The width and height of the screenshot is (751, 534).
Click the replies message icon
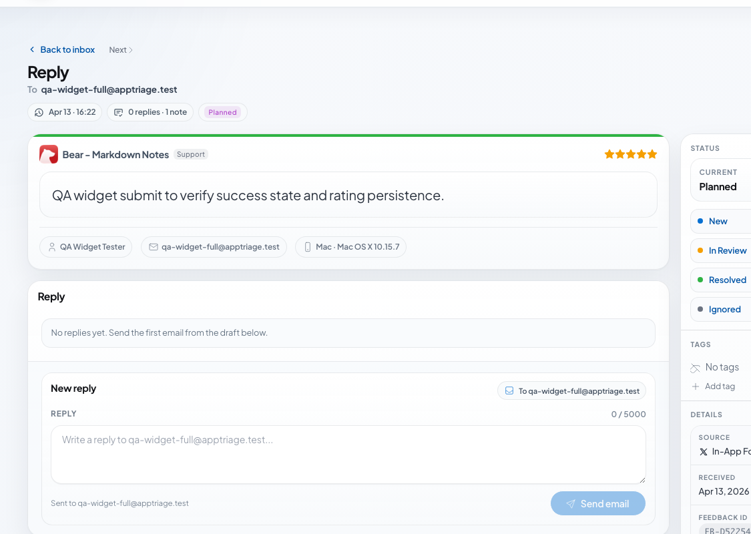coord(118,113)
